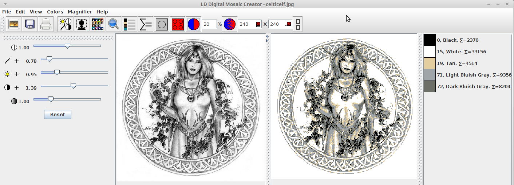The height and width of the screenshot is (185, 514).
Task: Edit the mosaic width field 240
Action: point(250,24)
